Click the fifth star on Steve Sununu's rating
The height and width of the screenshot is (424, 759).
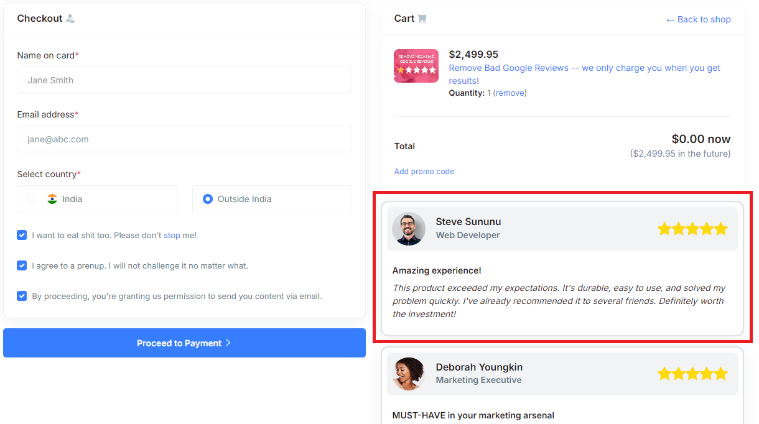coord(720,229)
